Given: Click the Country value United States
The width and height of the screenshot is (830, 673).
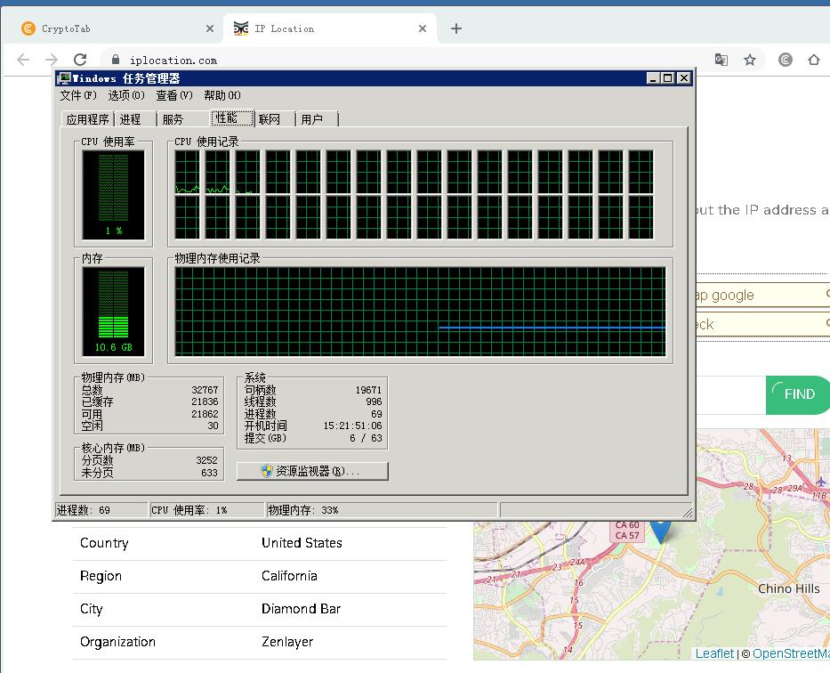Looking at the screenshot, I should (x=302, y=543).
